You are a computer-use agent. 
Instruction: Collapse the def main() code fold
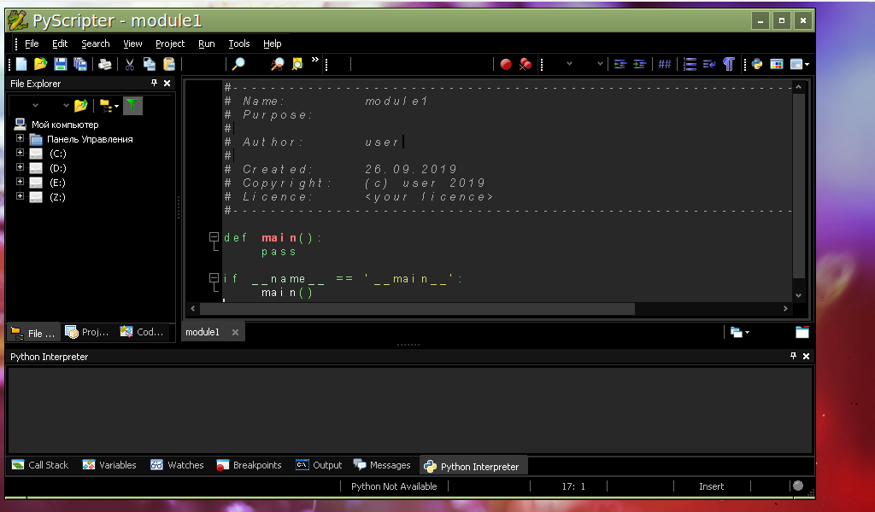tap(213, 237)
